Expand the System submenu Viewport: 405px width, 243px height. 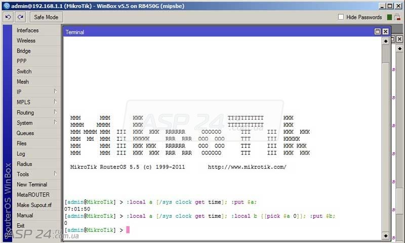coord(35,123)
